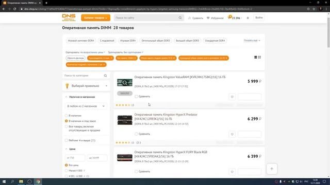Open Chrome from the taskbar

click(x=38, y=181)
